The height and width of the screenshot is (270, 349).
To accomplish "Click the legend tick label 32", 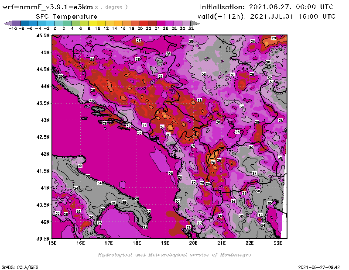I will tap(191, 28).
